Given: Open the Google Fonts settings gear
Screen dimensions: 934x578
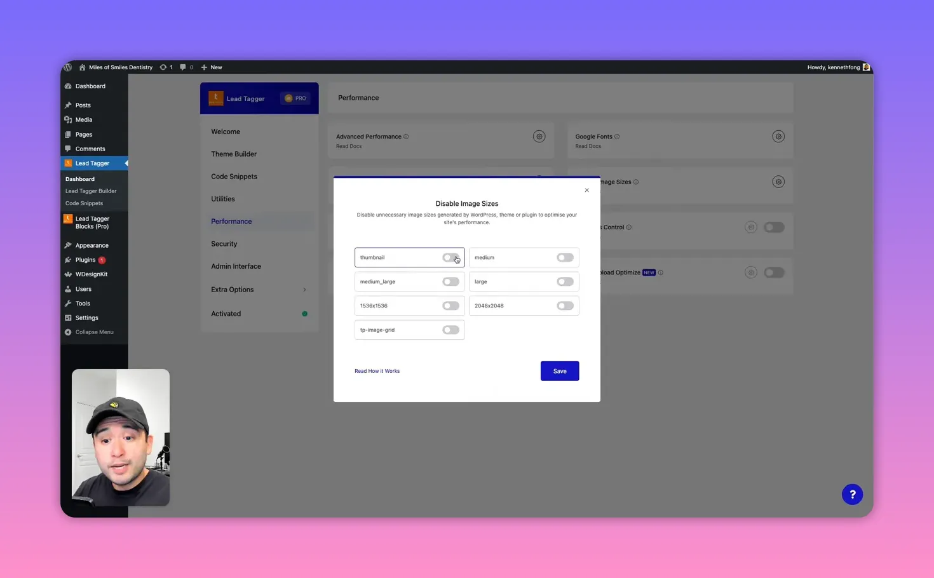Looking at the screenshot, I should (778, 136).
